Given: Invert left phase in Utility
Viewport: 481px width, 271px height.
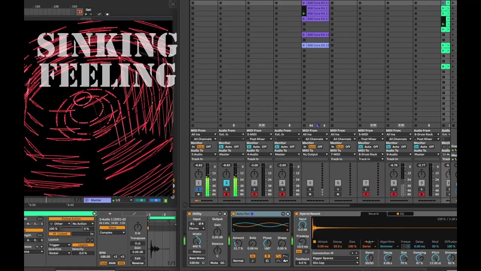Looking at the screenshot, I should [x=192, y=224].
